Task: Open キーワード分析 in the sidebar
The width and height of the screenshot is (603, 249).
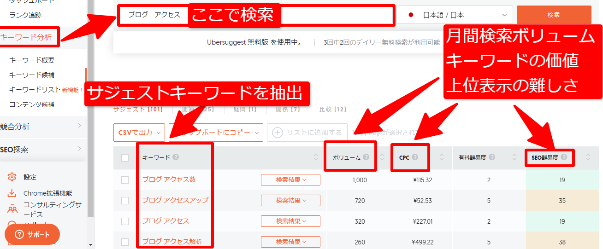Action: click(26, 37)
